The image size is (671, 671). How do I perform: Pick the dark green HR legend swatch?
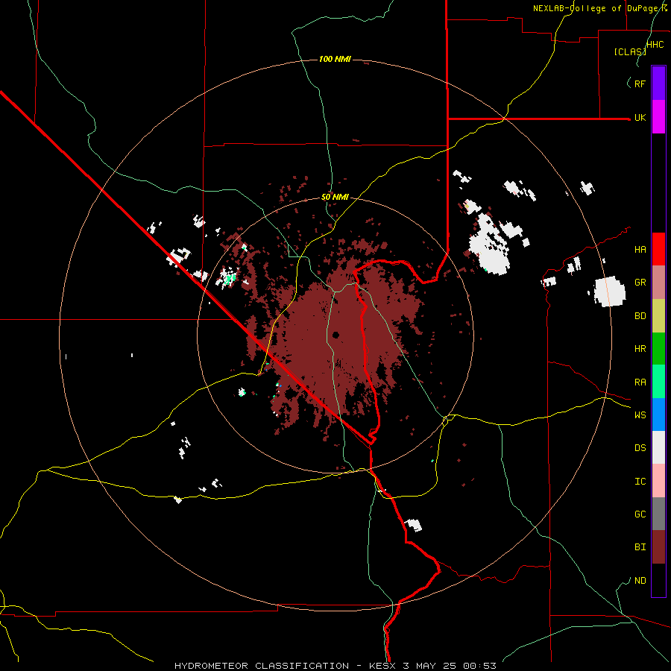pos(658,349)
